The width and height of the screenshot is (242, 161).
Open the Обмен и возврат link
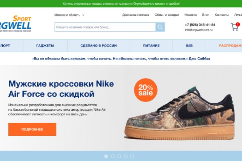(x=167, y=15)
